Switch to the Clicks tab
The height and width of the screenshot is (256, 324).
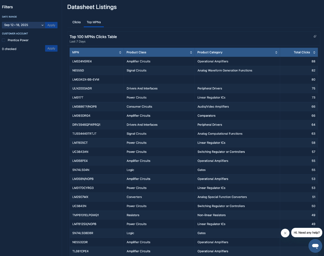click(x=76, y=22)
